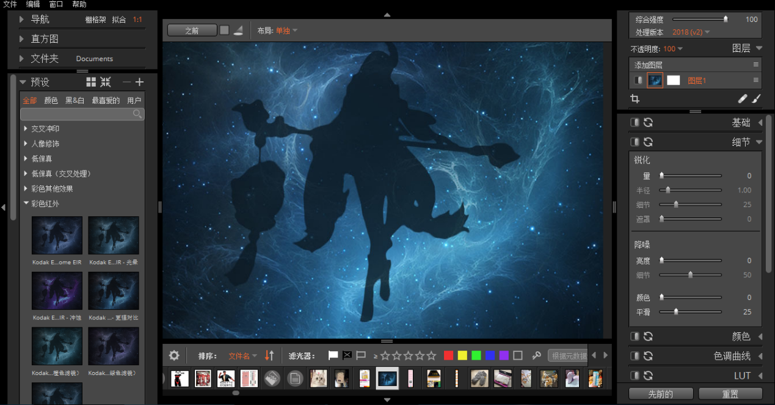Click the grid view icon in presets

[x=91, y=82]
